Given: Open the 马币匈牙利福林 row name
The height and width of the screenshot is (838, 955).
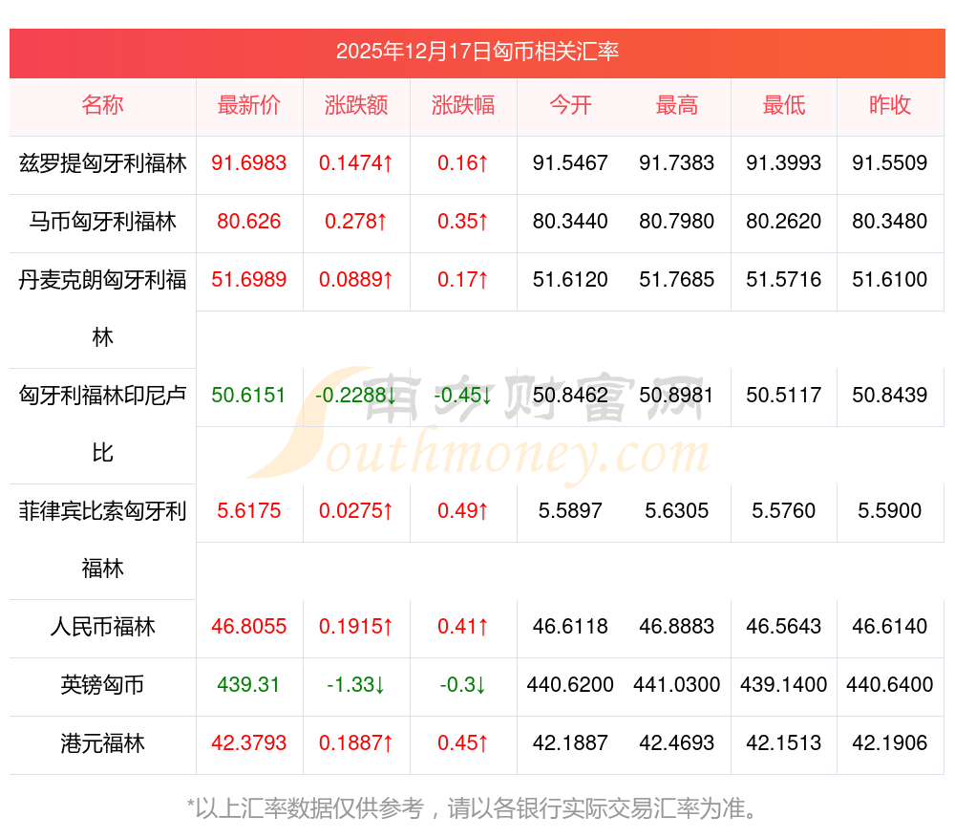Looking at the screenshot, I should click(x=102, y=222).
